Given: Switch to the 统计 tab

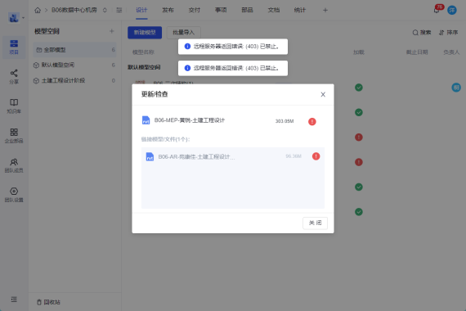Looking at the screenshot, I should (300, 10).
